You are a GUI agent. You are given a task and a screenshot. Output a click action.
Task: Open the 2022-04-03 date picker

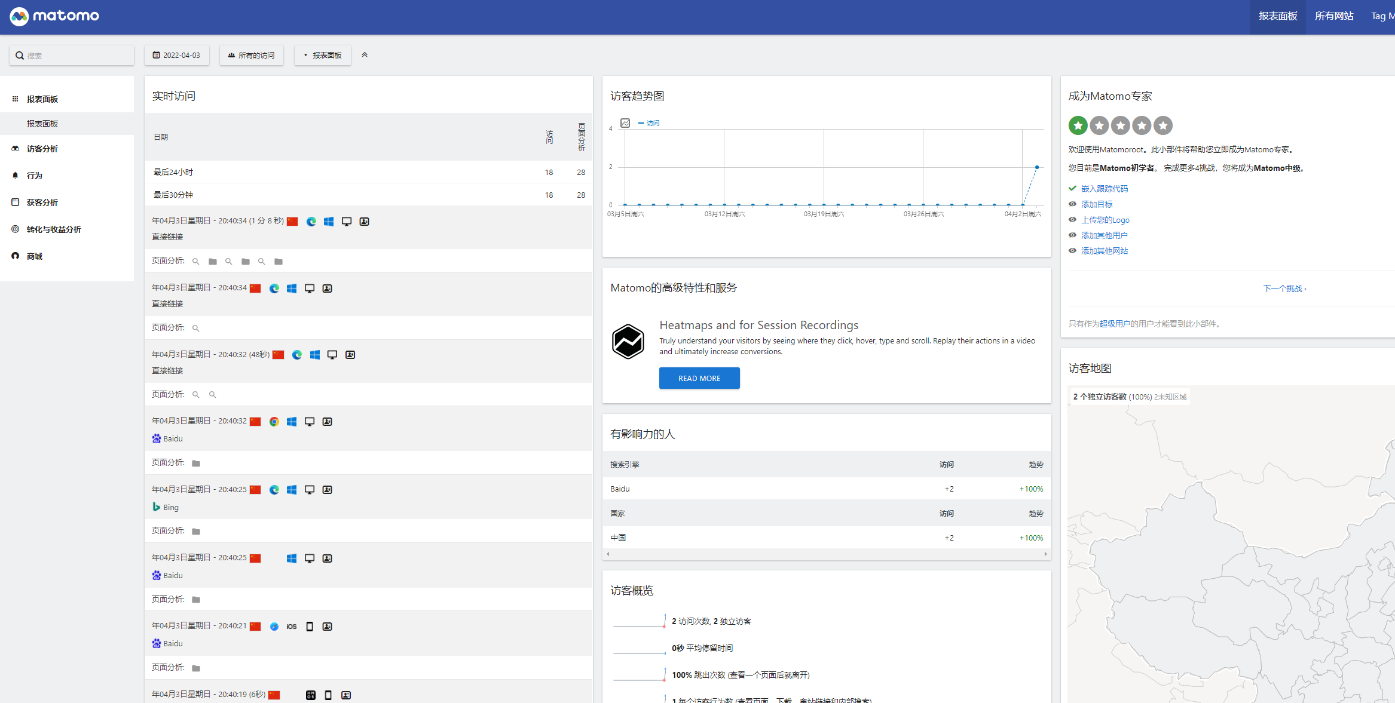click(x=177, y=56)
